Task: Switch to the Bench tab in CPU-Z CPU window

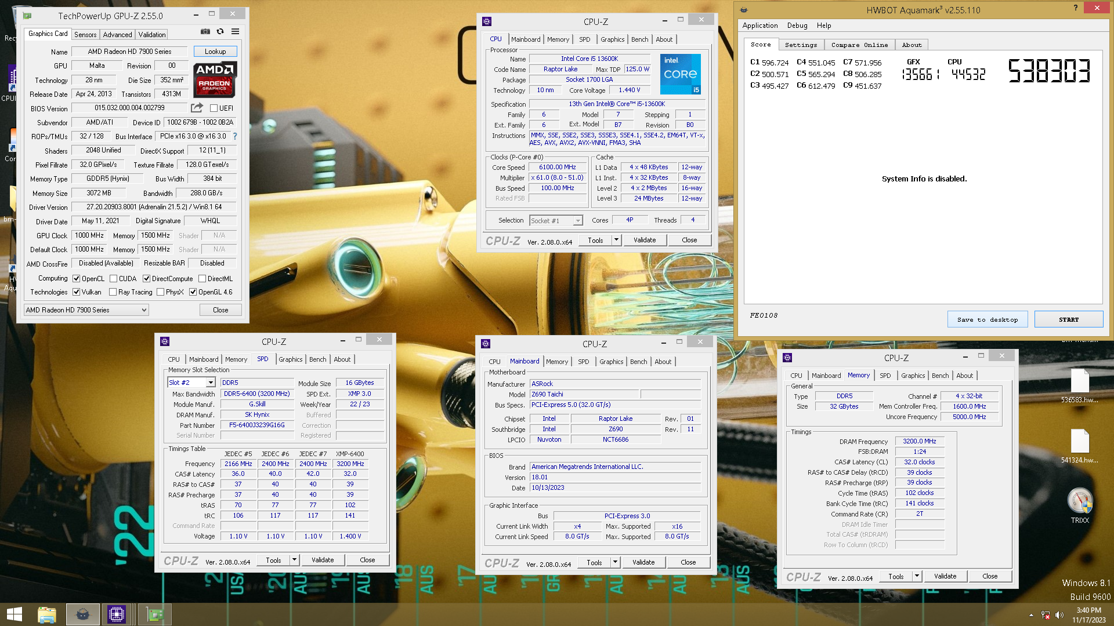Action: tap(639, 39)
